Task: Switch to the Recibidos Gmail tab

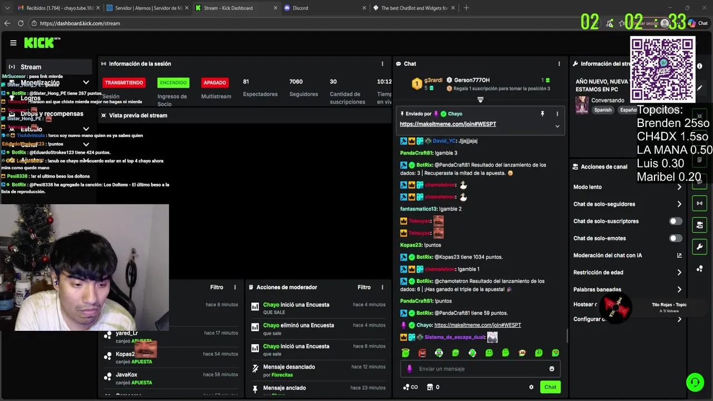Action: pos(58,8)
